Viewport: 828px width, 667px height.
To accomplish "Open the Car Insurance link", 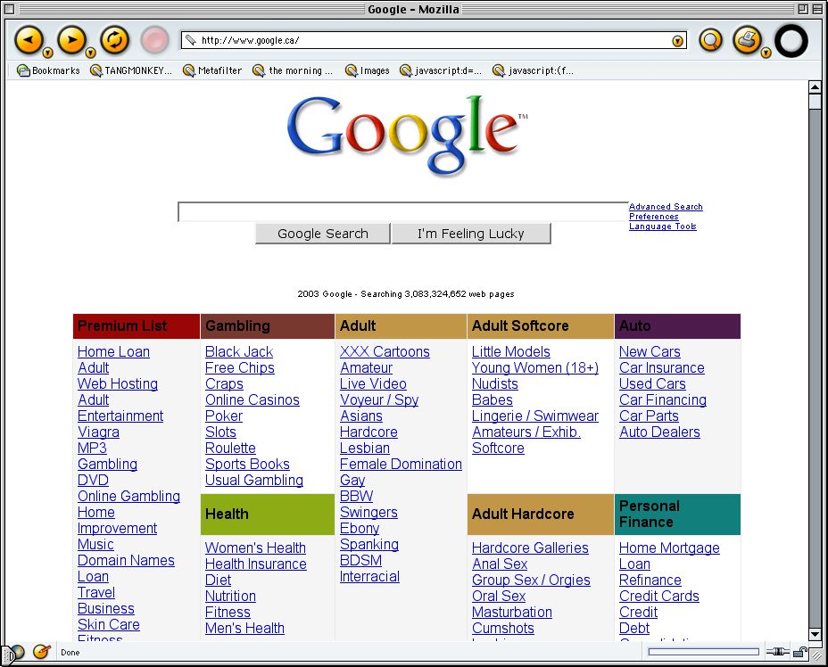I will point(662,367).
